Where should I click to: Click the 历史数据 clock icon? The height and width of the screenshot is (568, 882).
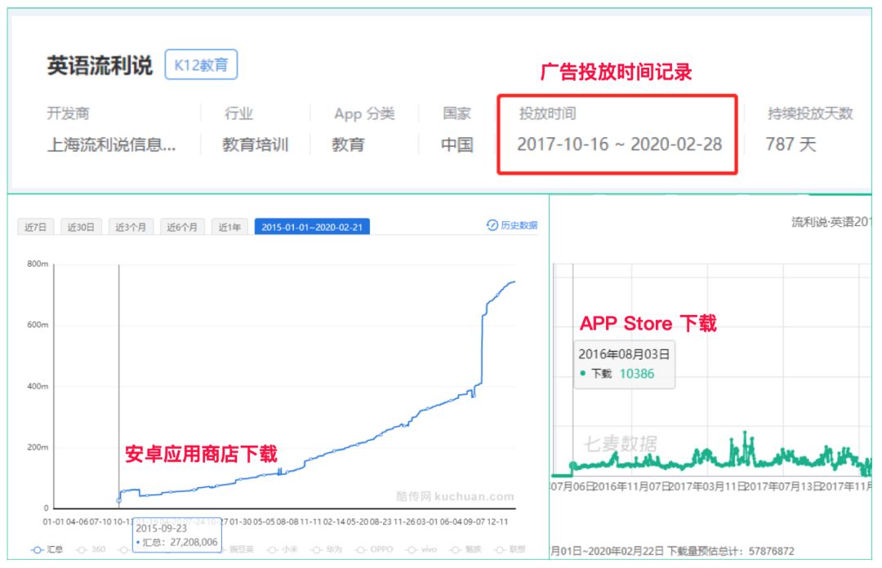coord(492,225)
